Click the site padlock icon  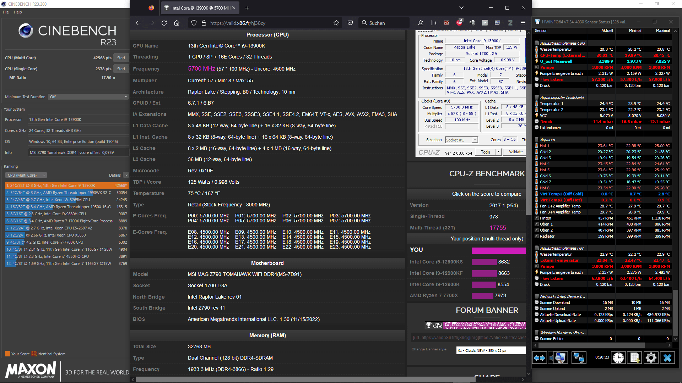(x=204, y=23)
